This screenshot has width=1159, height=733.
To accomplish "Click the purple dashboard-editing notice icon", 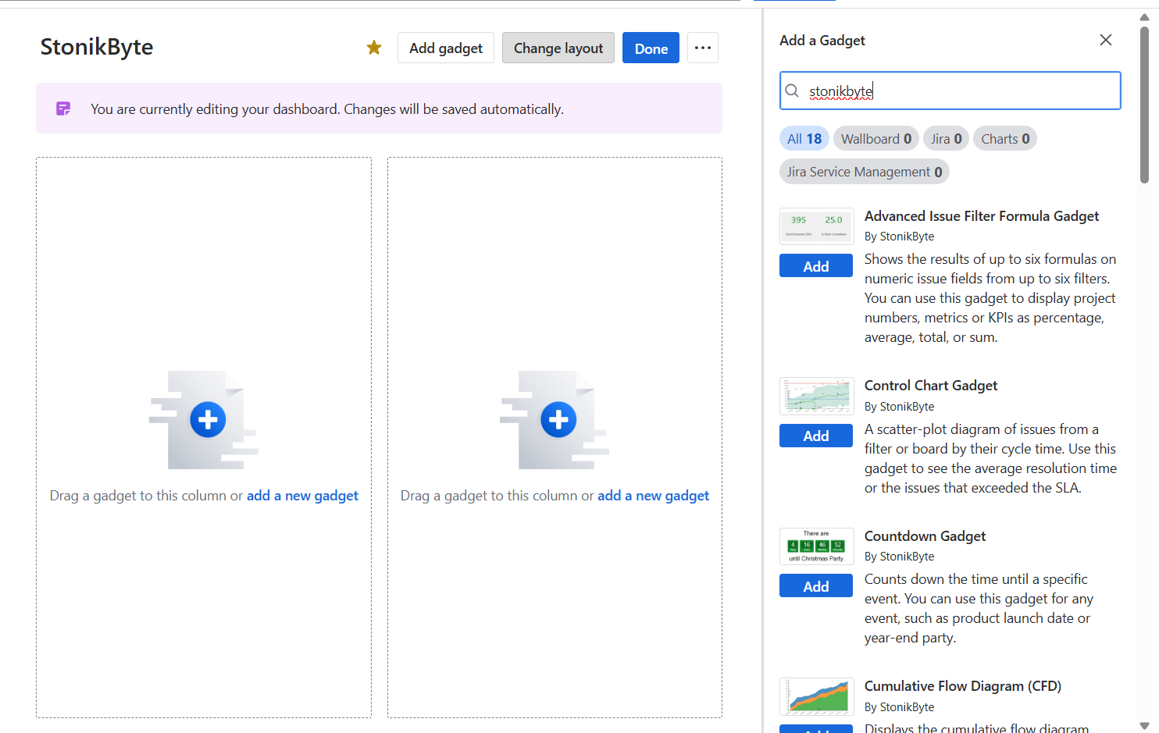I will point(62,108).
